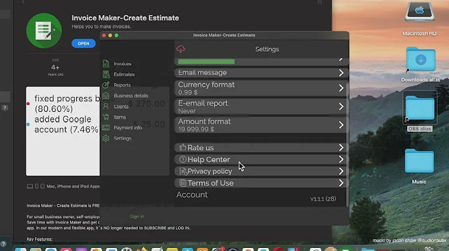Click the Invoice Maker app icon in App Store
Viewport: 449px width, 251px height.
click(x=44, y=30)
